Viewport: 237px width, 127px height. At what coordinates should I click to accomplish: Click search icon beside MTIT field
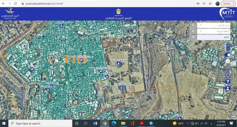[x=193, y=37]
